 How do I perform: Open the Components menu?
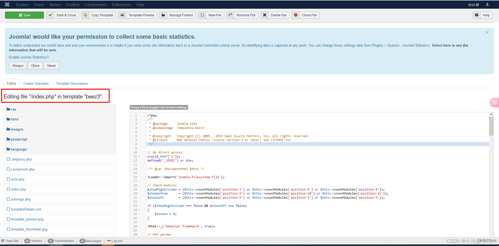tap(96, 4)
